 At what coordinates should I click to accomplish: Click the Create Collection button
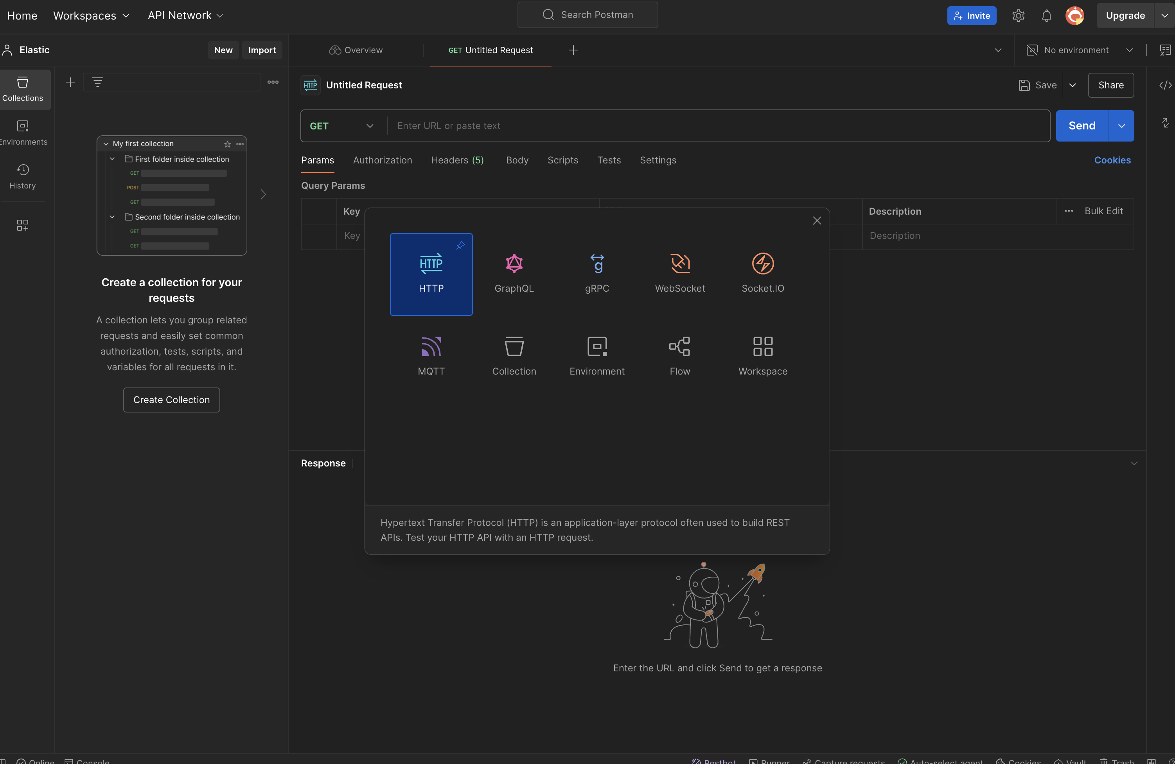tap(171, 400)
